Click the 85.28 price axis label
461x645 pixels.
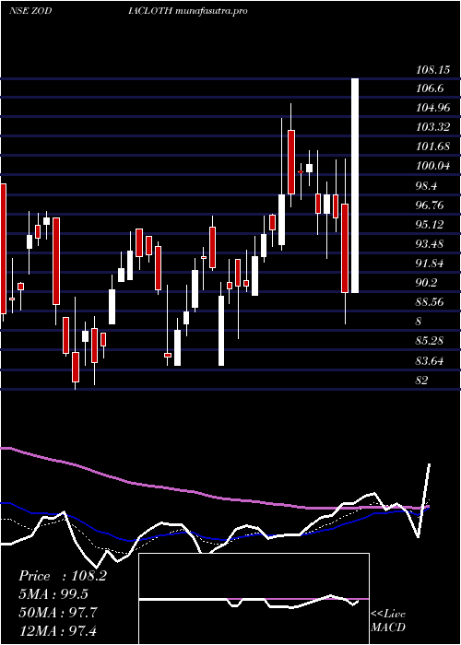(431, 343)
